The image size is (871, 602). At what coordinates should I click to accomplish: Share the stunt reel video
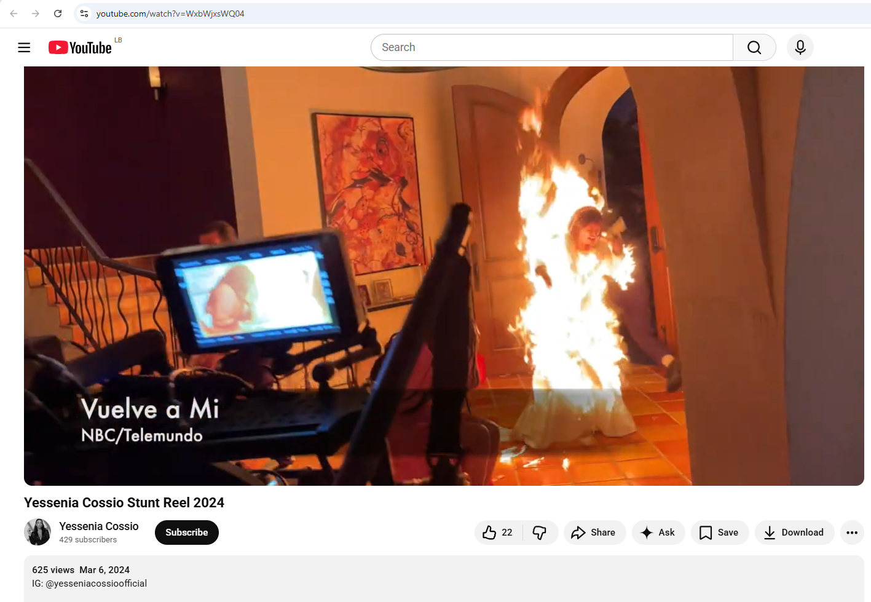pos(594,533)
